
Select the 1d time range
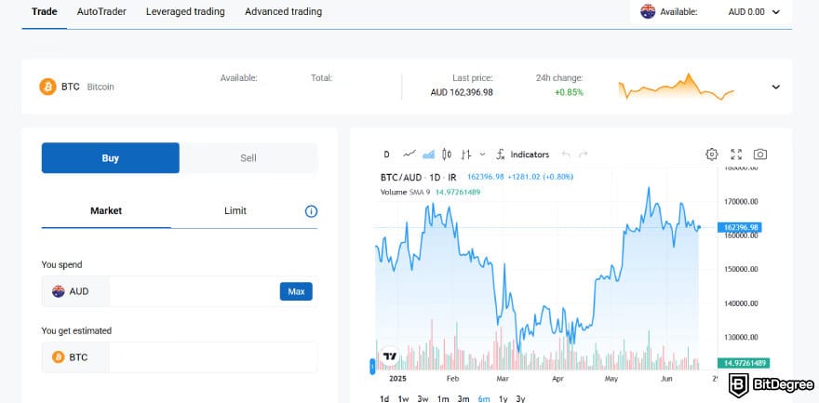click(x=384, y=399)
